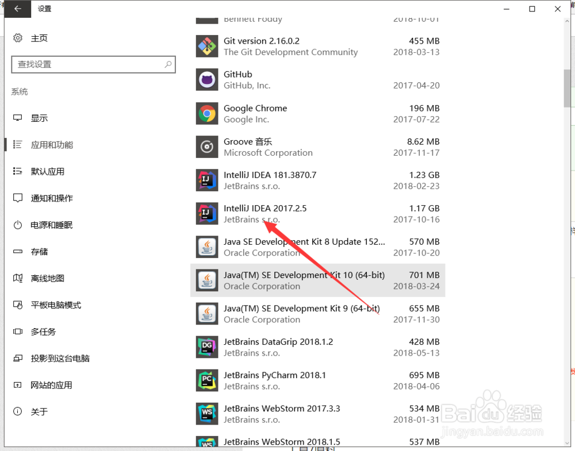The height and width of the screenshot is (451, 575).
Task: Click the JetBrains PyCharm app icon
Action: (207, 380)
